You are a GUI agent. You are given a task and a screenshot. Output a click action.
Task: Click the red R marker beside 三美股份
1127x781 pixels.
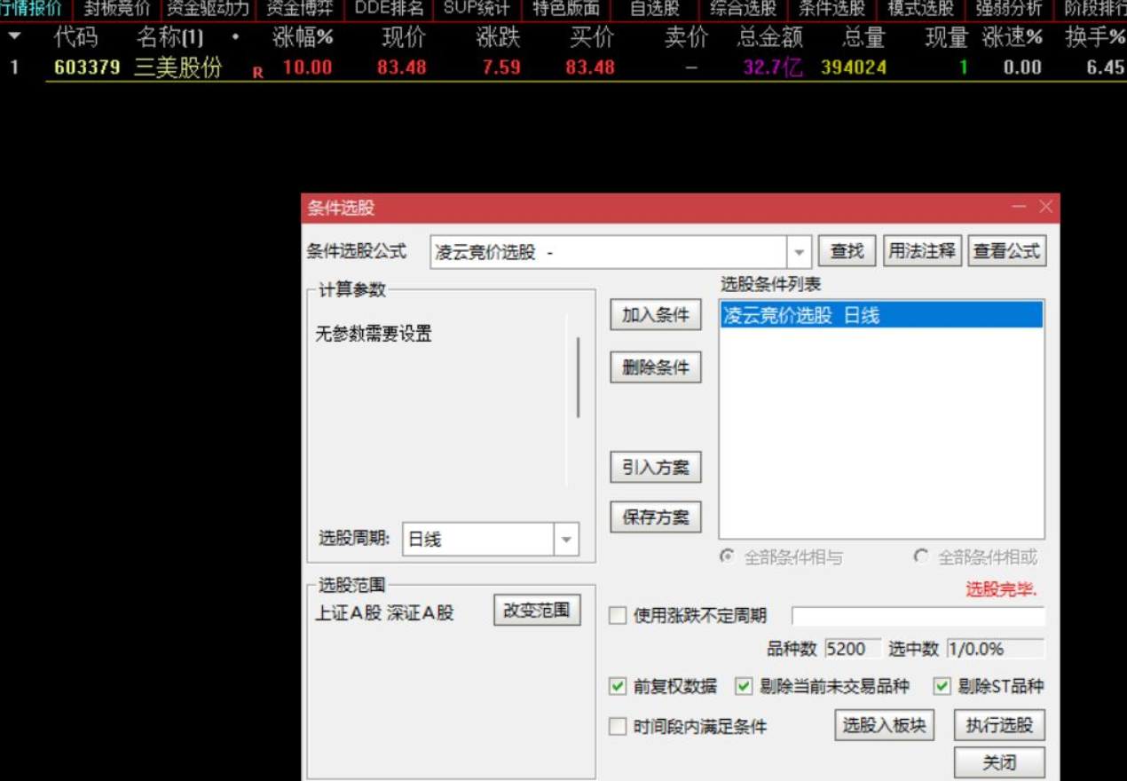[257, 72]
